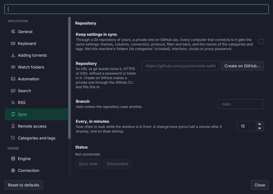Open Remote access settings
The width and height of the screenshot is (273, 194).
coord(36,126)
